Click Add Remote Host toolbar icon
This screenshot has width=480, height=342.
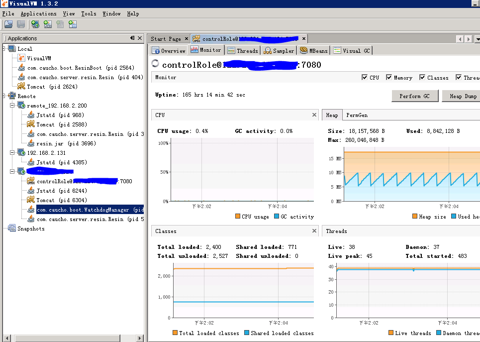[35, 24]
